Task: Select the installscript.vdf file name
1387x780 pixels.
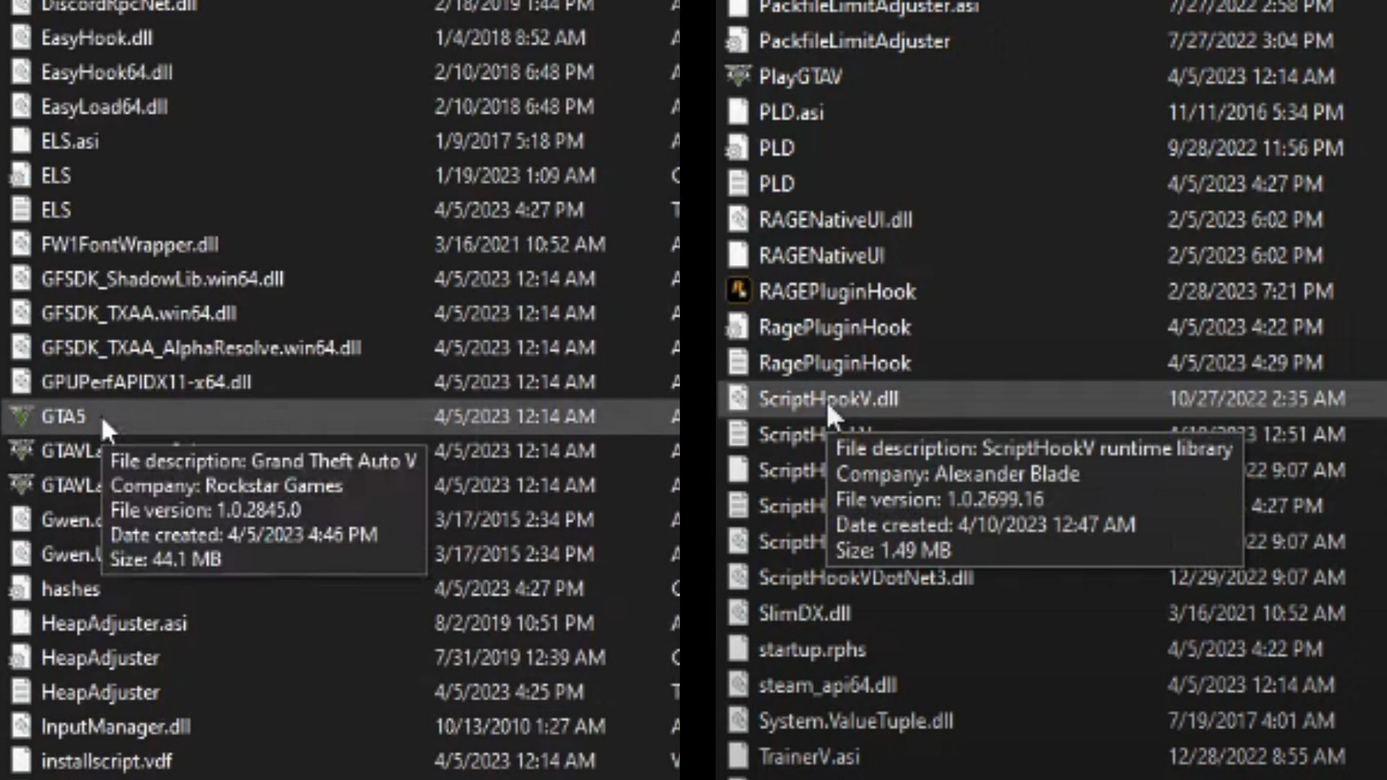Action: tap(107, 760)
